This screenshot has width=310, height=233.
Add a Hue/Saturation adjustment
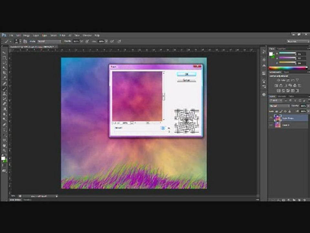[276, 85]
